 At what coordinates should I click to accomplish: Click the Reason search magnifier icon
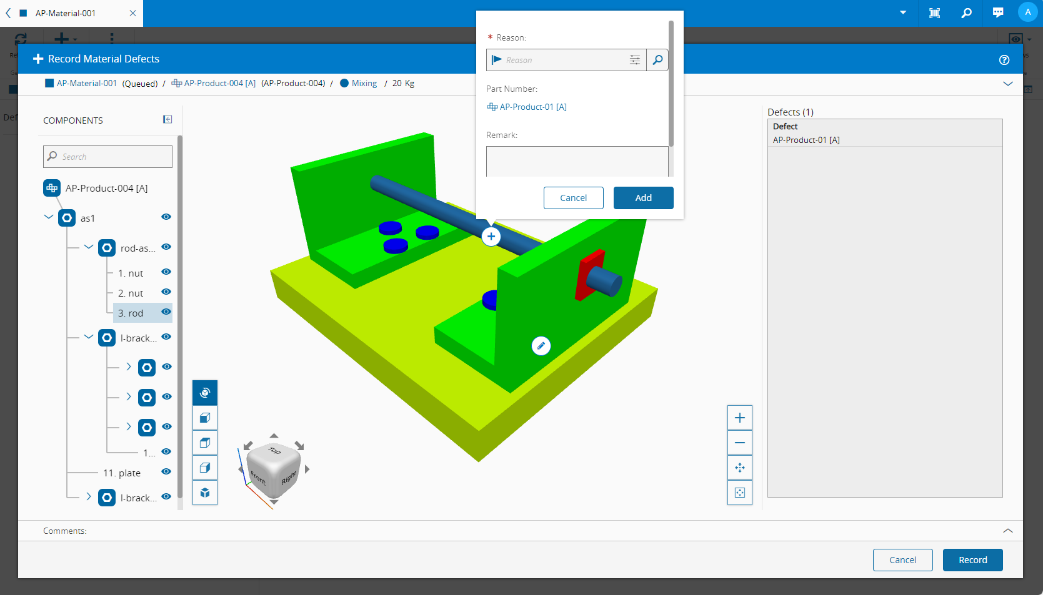(657, 60)
